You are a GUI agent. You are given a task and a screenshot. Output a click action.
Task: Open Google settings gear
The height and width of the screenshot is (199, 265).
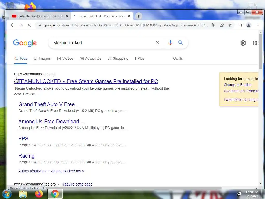243,43
